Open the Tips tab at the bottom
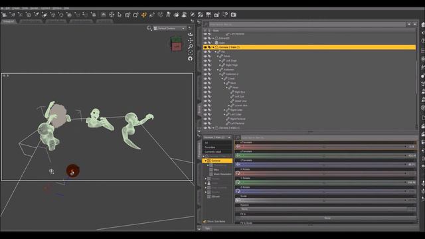 [207, 228]
